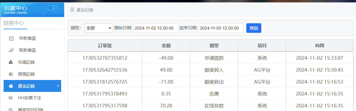
Task: Click the 充值記錄 money bag icon
Action: (11, 62)
